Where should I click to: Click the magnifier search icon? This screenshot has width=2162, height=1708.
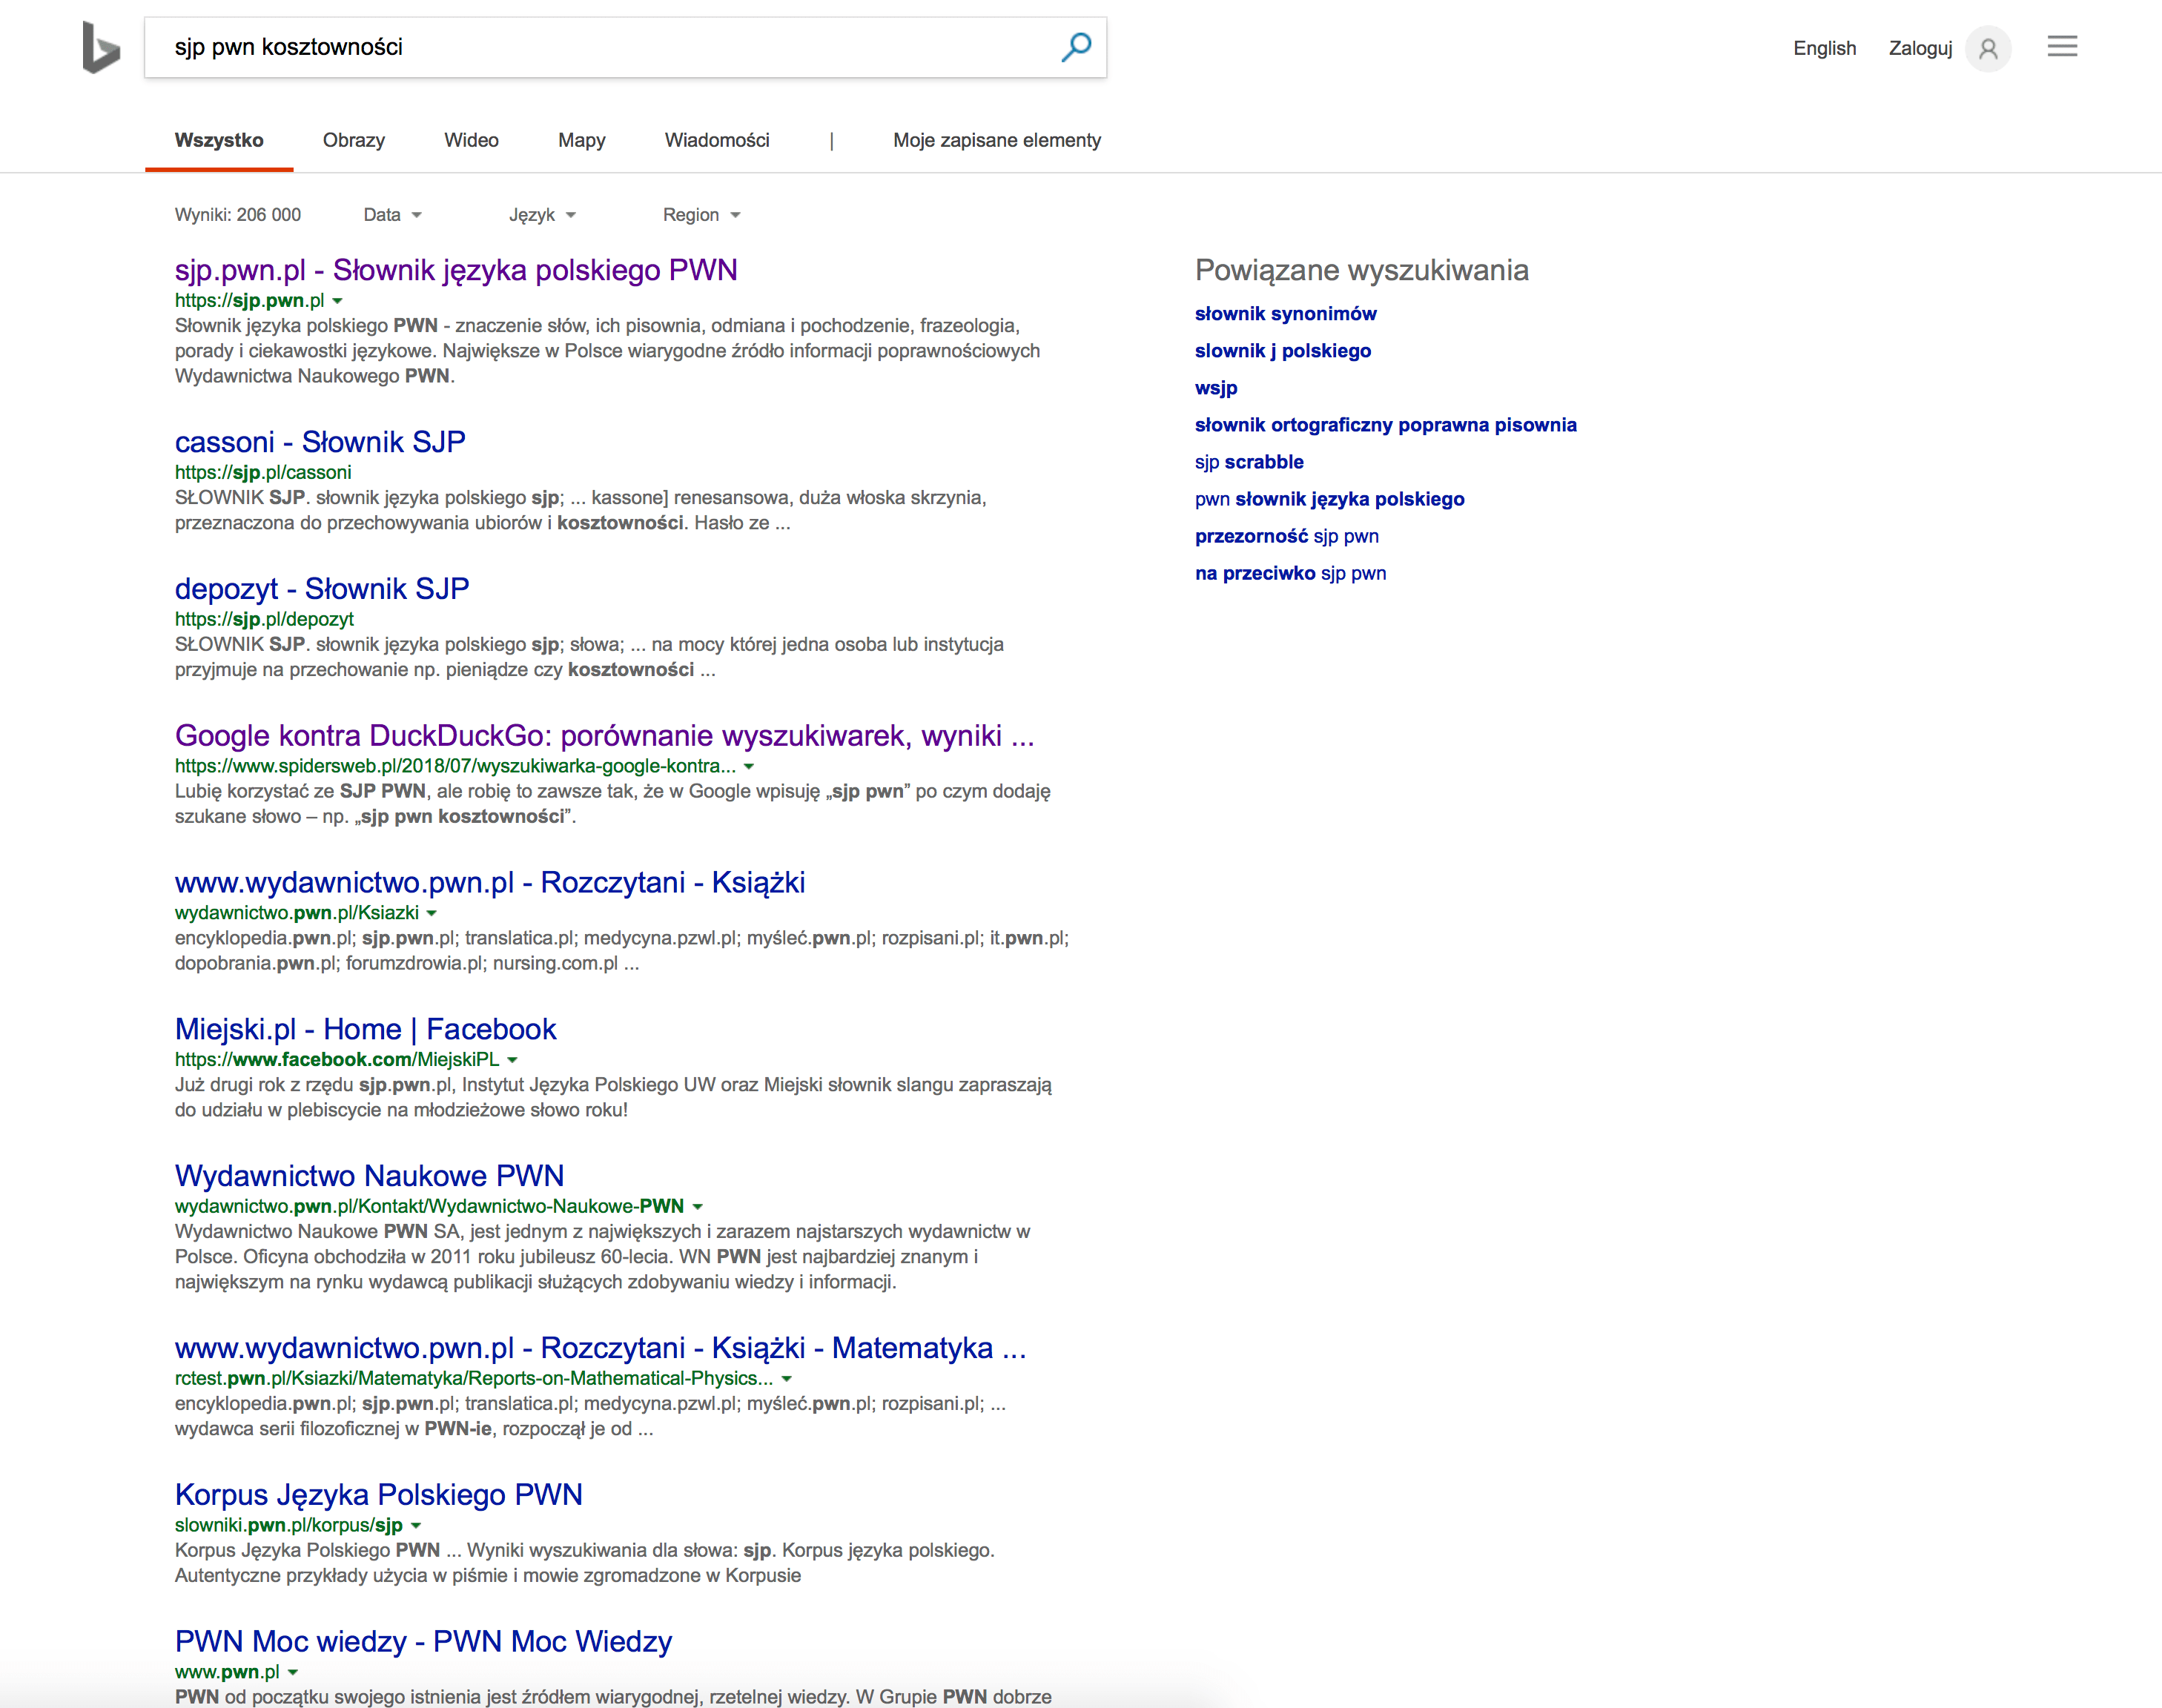pyautogui.click(x=1076, y=47)
